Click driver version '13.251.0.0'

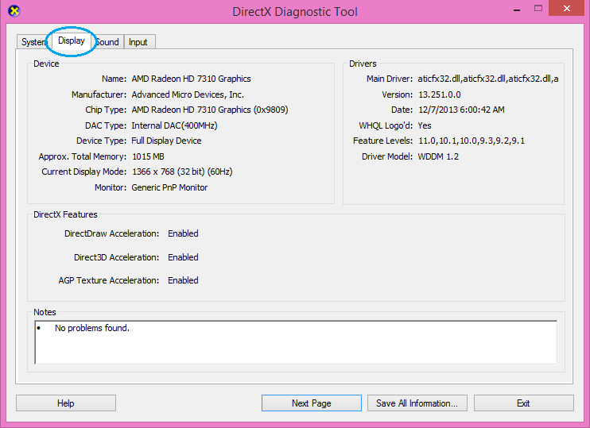pos(440,94)
